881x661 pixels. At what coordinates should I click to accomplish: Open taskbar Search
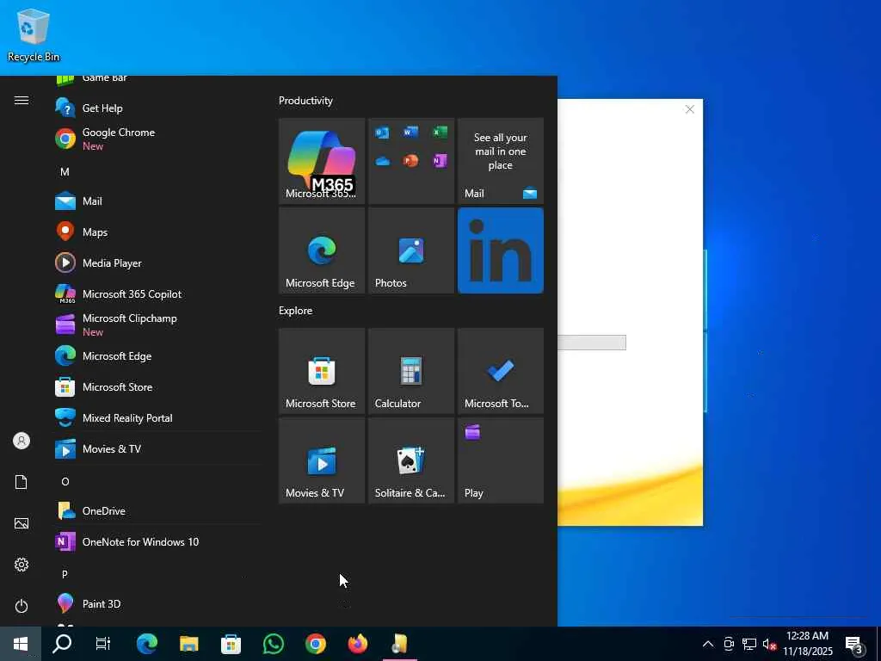(62, 644)
